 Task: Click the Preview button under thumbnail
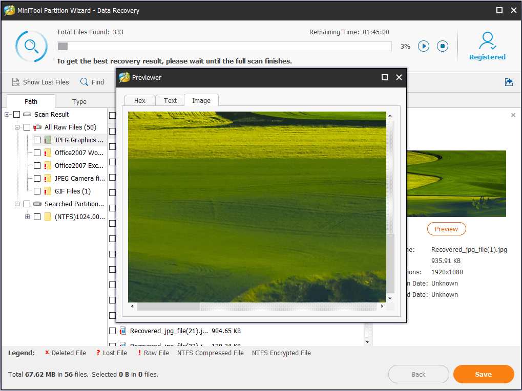click(446, 229)
